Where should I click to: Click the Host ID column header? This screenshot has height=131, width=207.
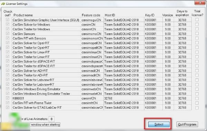[x=110, y=15]
